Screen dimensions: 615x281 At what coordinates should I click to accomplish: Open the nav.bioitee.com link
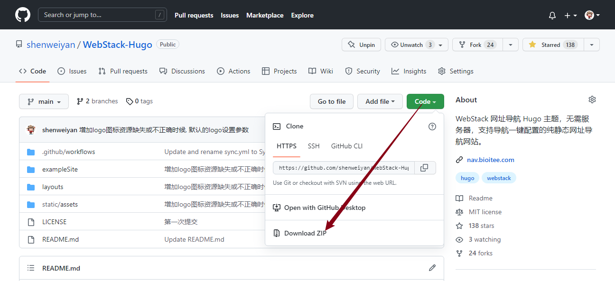[490, 160]
